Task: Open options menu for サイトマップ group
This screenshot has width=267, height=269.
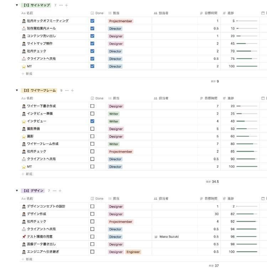Action: coord(61,5)
